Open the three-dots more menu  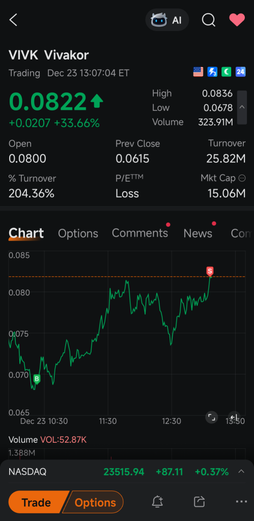click(x=241, y=502)
